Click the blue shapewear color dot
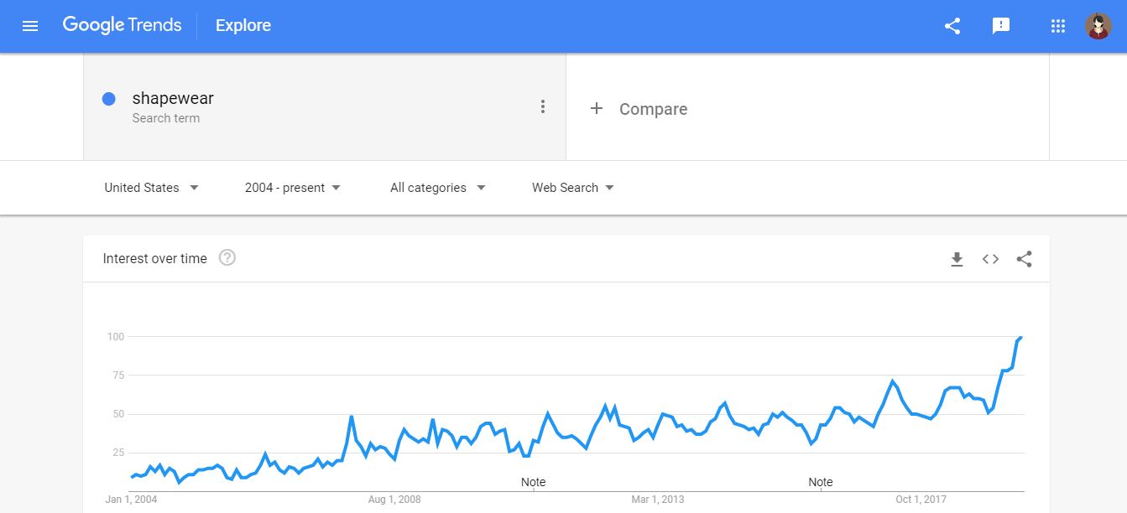This screenshot has height=513, width=1127. click(108, 99)
